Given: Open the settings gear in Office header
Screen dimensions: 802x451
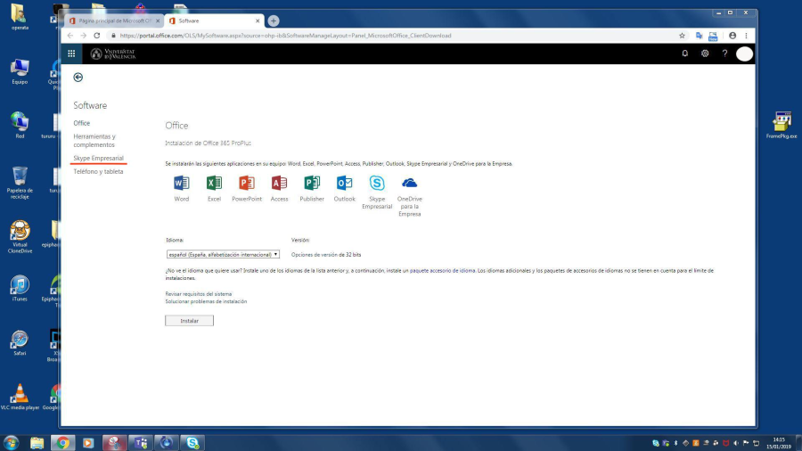Looking at the screenshot, I should click(x=705, y=53).
